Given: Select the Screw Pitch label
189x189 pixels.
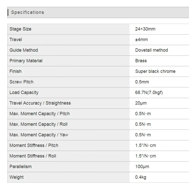Looking at the screenshot, I should [x=21, y=82].
